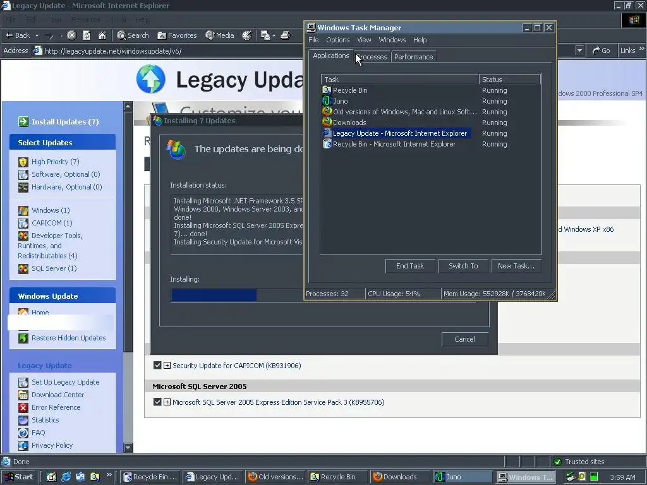Switch to Juno taskbar button
The width and height of the screenshot is (647, 485).
462,477
